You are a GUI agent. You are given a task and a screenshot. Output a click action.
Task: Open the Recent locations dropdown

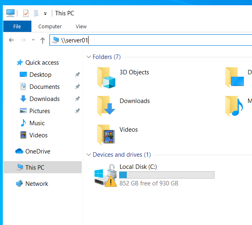click(33, 40)
